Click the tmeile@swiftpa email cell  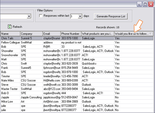[52, 76]
